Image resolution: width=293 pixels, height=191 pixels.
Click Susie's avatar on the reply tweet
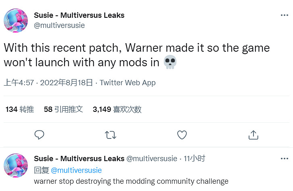16,166
